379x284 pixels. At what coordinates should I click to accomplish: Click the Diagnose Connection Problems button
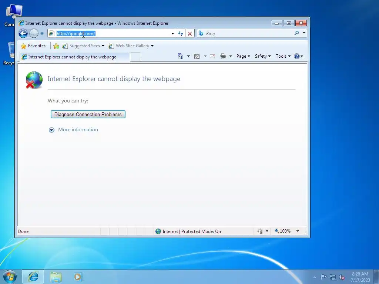point(88,115)
